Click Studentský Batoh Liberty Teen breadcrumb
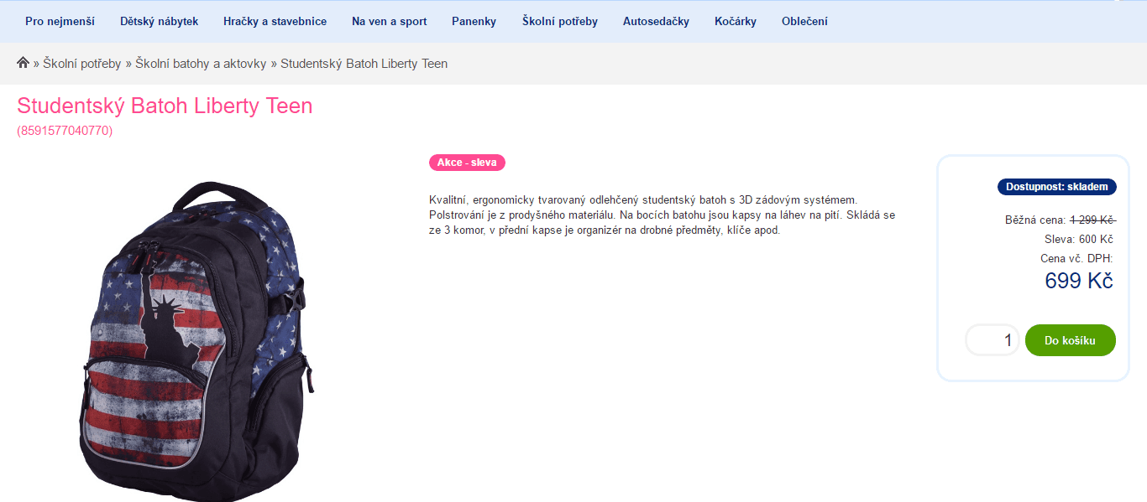The image size is (1147, 502). [x=364, y=64]
